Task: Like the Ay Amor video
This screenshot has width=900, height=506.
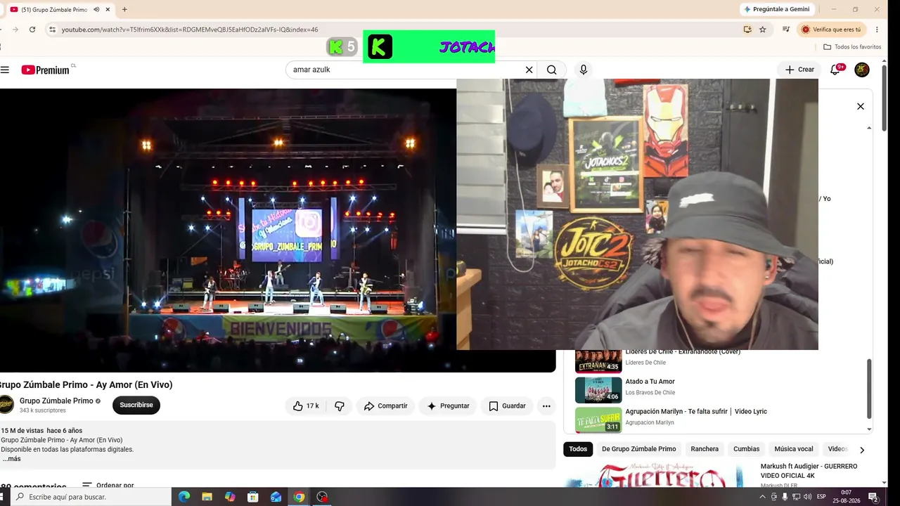Action: tap(306, 406)
